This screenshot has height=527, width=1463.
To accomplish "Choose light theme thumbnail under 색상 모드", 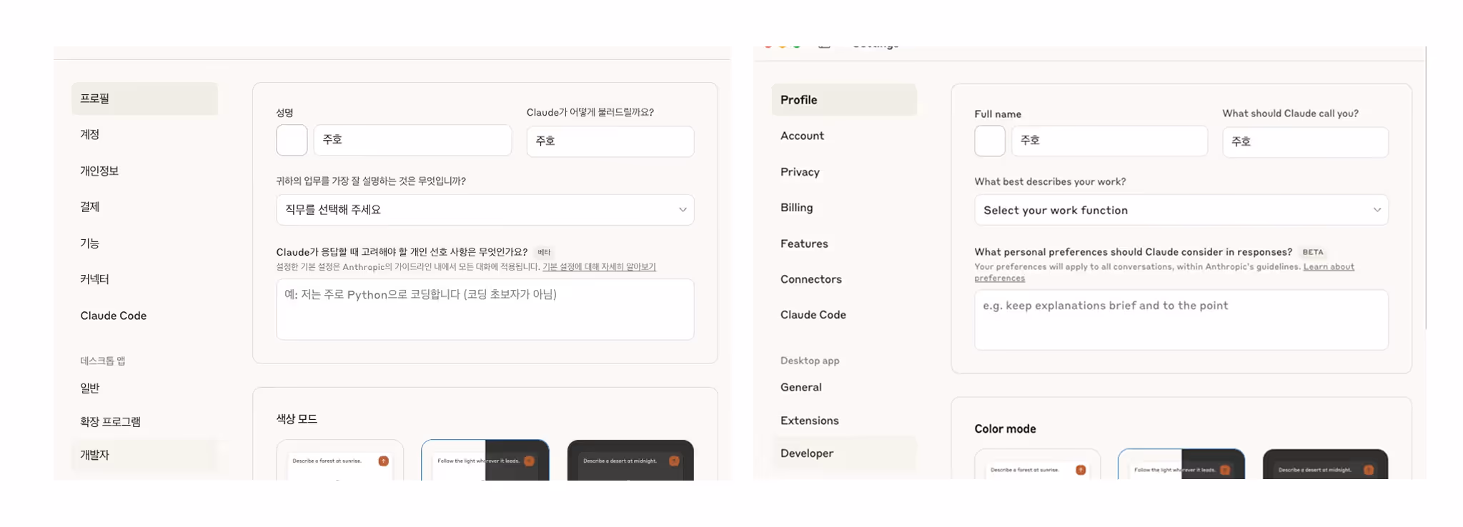I will [340, 460].
